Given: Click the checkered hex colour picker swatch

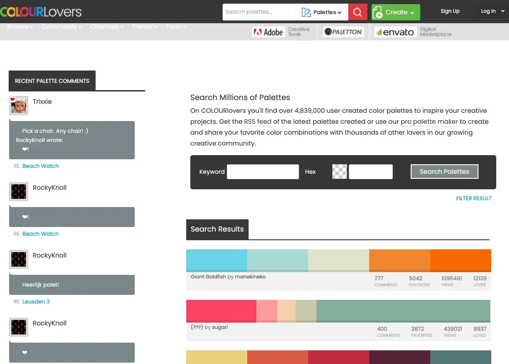Looking at the screenshot, I should tap(339, 172).
